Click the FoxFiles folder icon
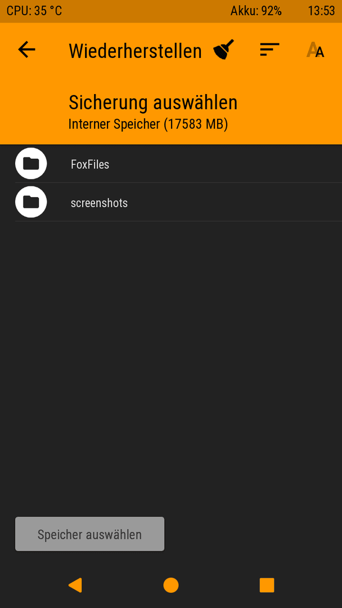Viewport: 342px width, 608px height. click(31, 164)
